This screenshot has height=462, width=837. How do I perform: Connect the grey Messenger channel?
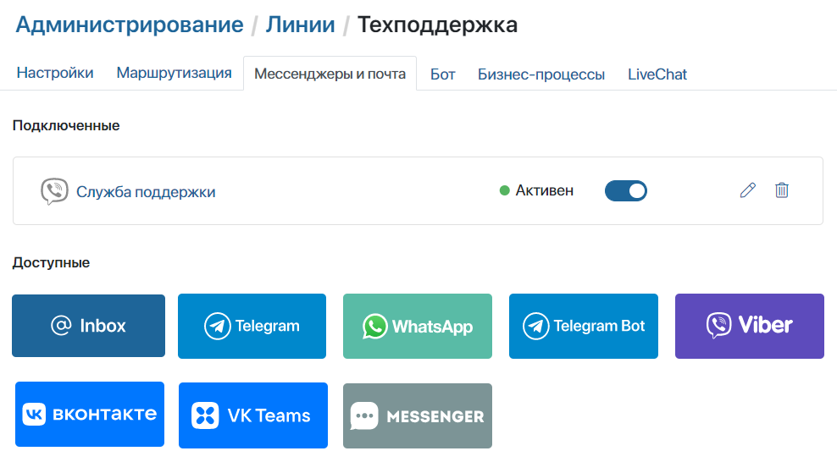tap(418, 415)
